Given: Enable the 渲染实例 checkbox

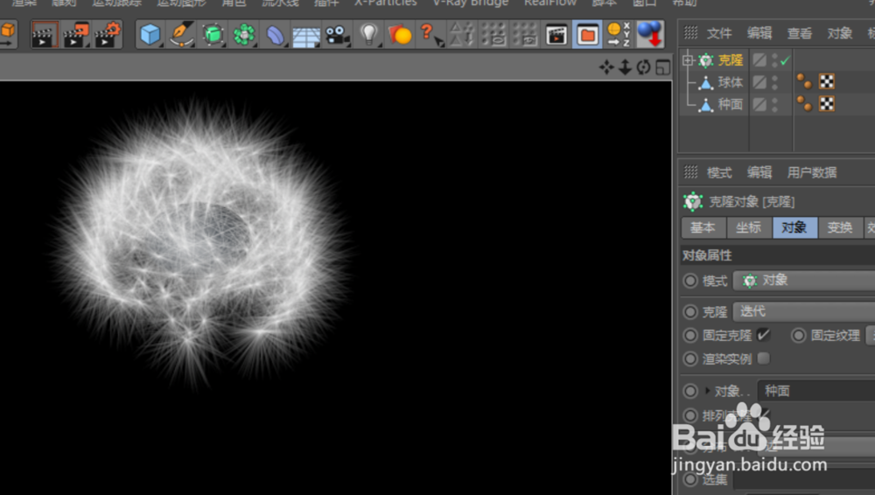Looking at the screenshot, I should pos(763,359).
